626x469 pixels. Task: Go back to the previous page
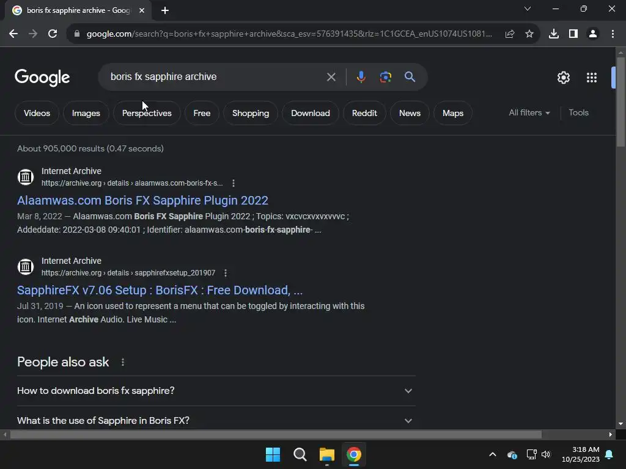[x=13, y=34]
